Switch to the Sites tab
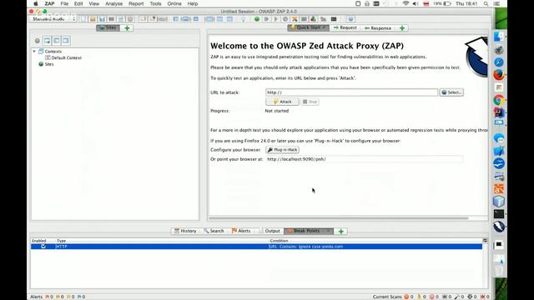The image size is (534, 300). coord(108,27)
